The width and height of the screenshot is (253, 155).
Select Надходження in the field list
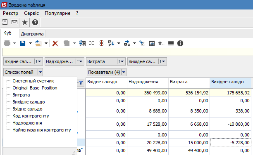click(27, 123)
